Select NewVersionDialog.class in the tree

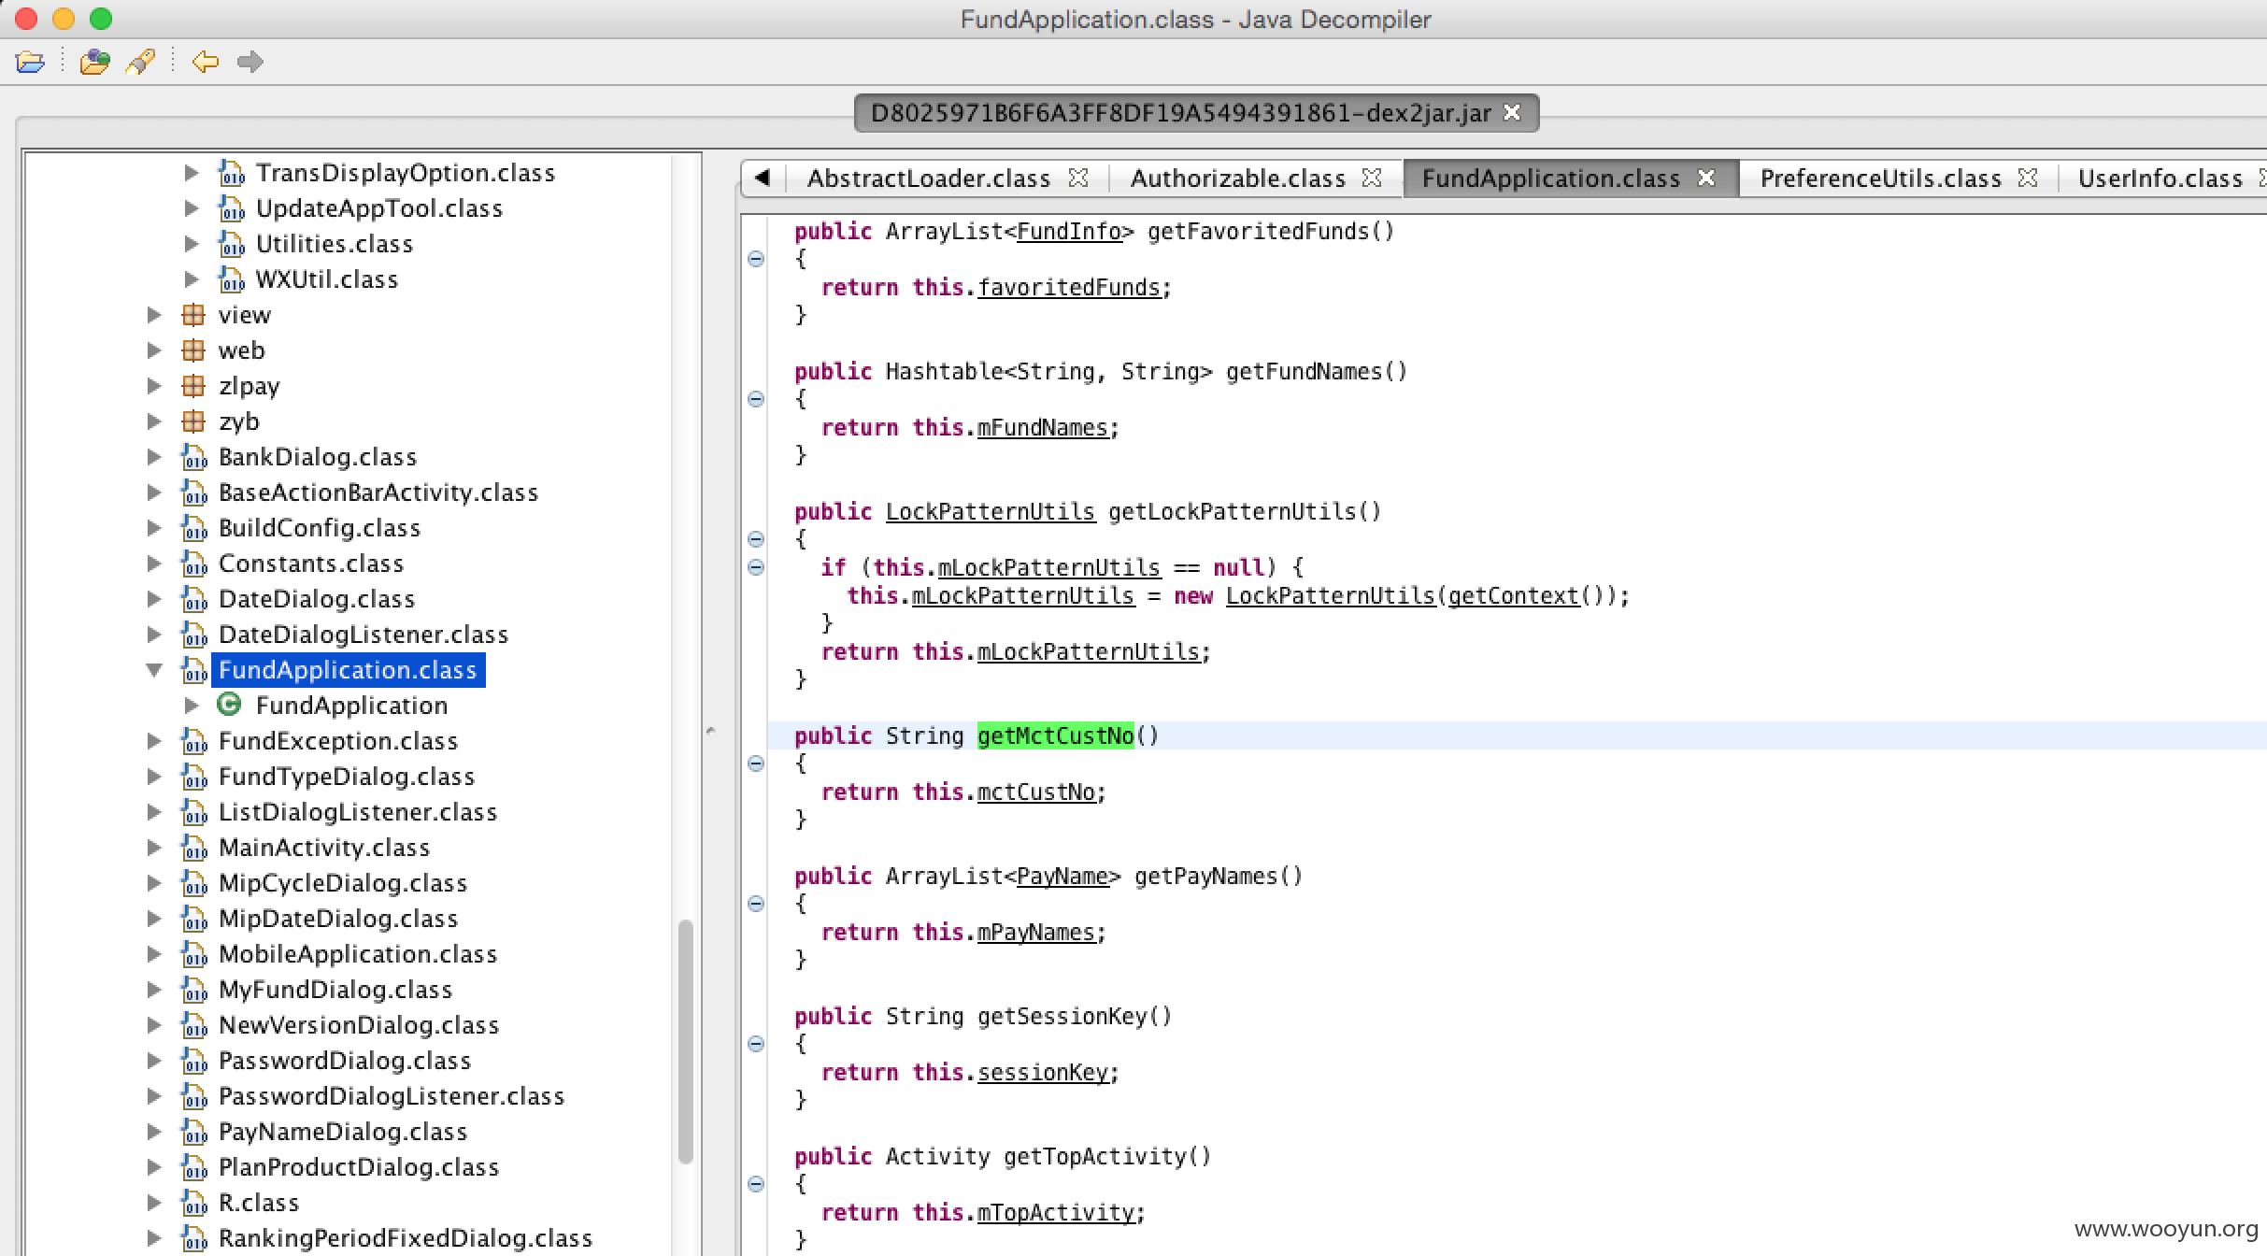coord(359,1025)
